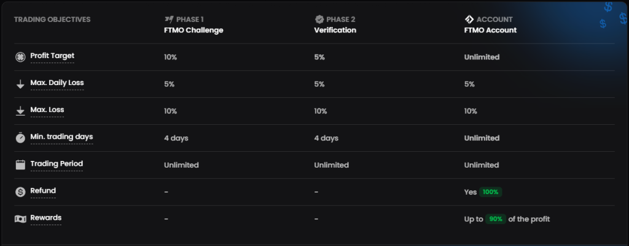The height and width of the screenshot is (246, 629).
Task: Click the Max. Loss down-arrow icon
Action: point(20,111)
